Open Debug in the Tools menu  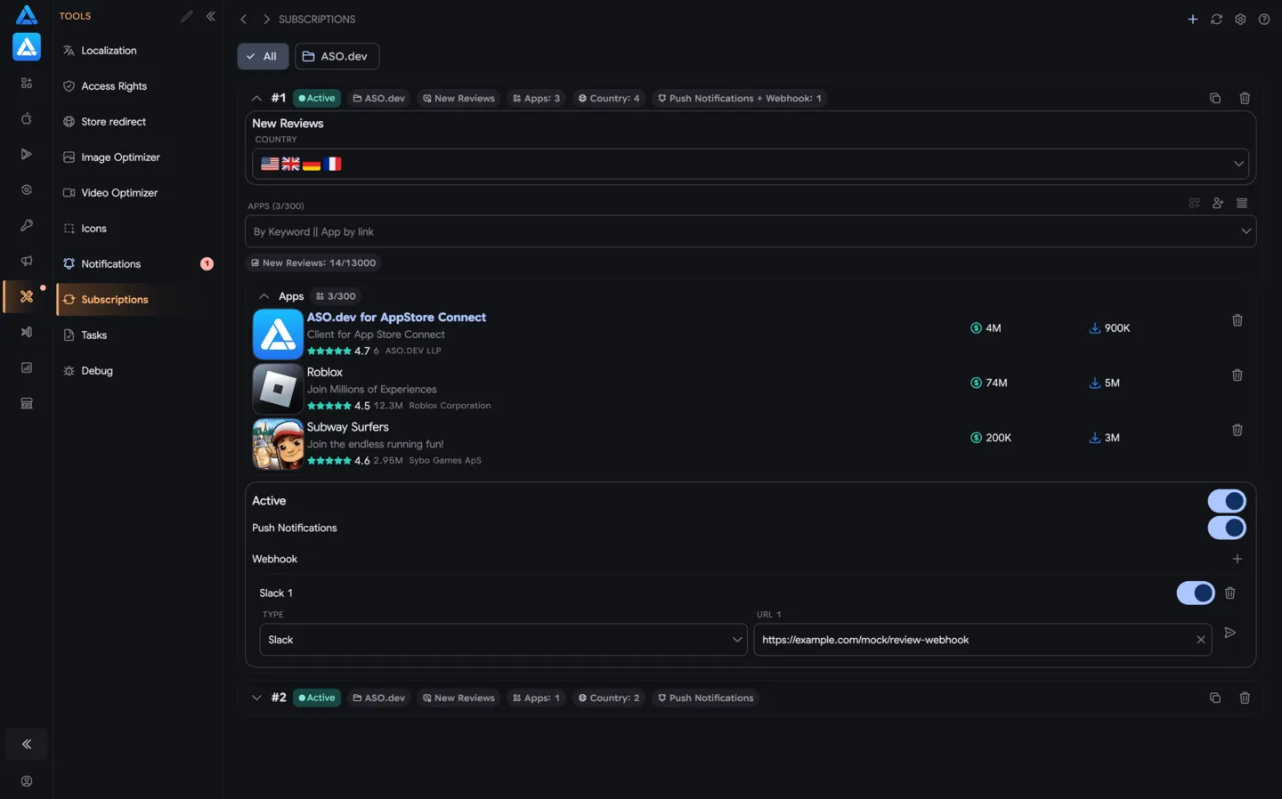click(x=138, y=371)
